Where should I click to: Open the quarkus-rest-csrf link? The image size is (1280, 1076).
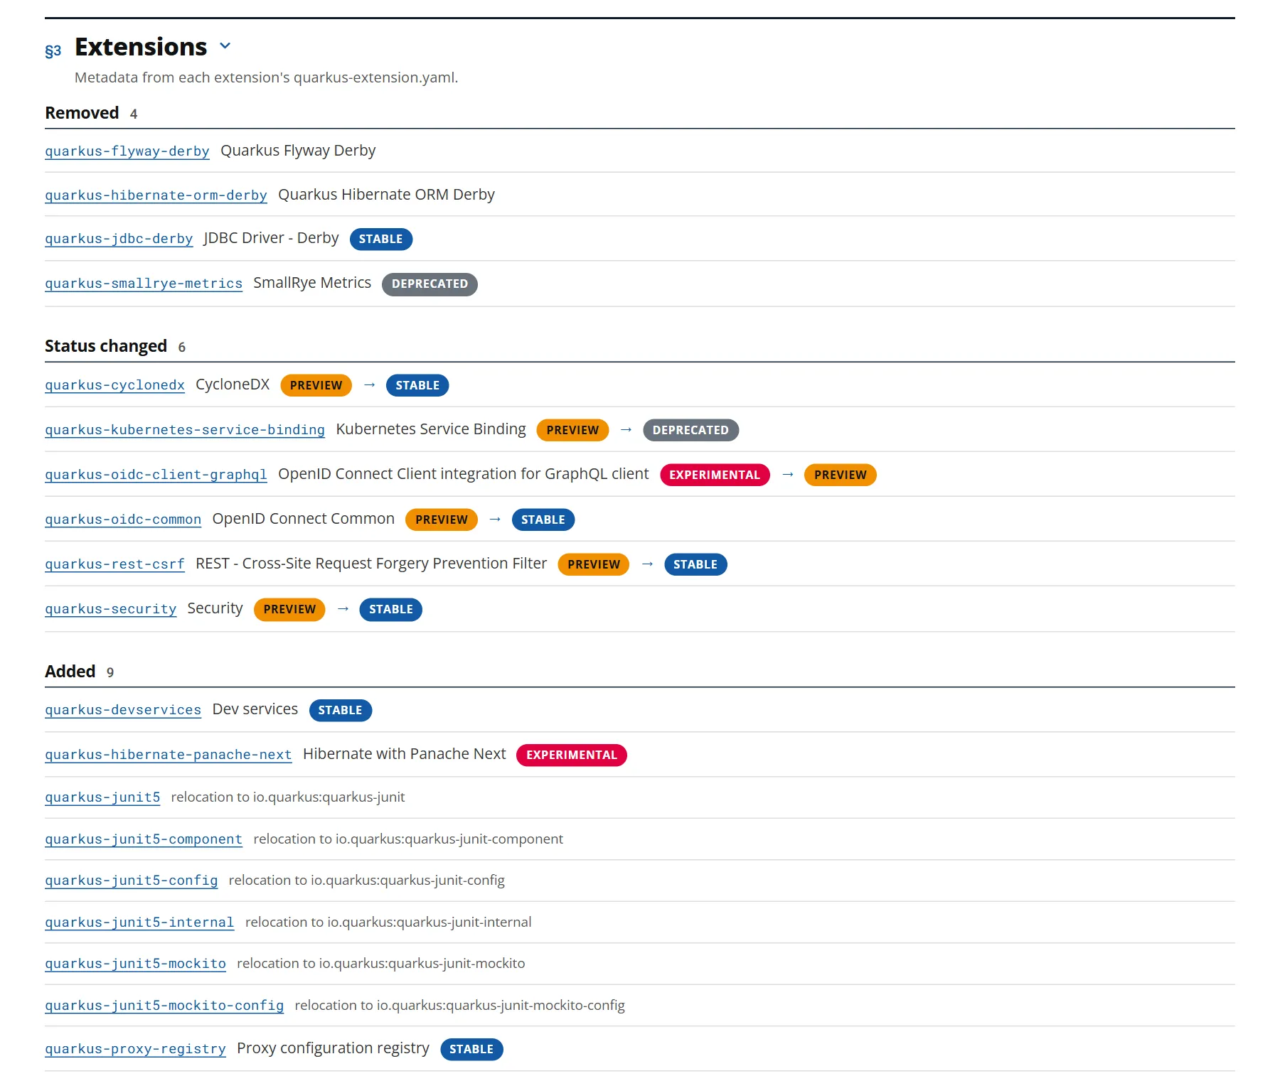pos(114,564)
